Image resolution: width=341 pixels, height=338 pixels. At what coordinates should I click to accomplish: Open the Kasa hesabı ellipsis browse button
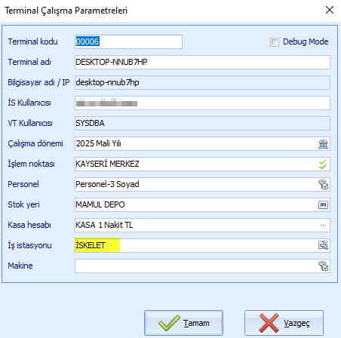pyautogui.click(x=323, y=226)
